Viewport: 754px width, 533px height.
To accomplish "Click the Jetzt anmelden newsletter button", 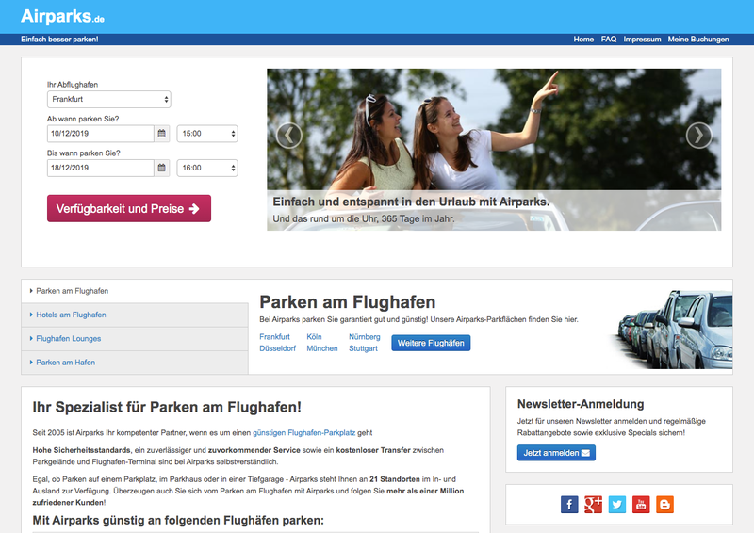I will (556, 453).
